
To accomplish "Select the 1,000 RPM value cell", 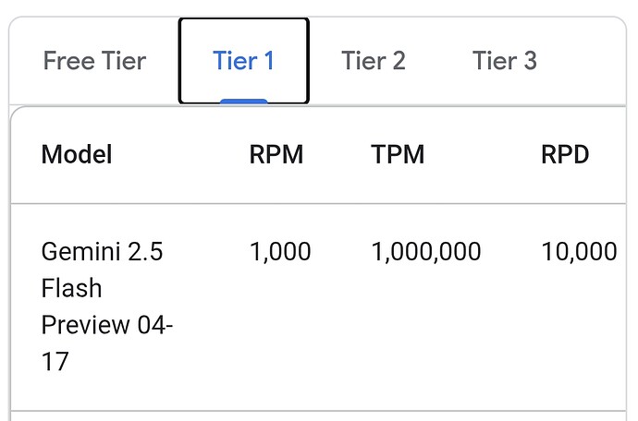I will click(280, 251).
